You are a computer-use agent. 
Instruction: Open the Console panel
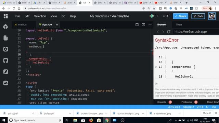pos(162,102)
